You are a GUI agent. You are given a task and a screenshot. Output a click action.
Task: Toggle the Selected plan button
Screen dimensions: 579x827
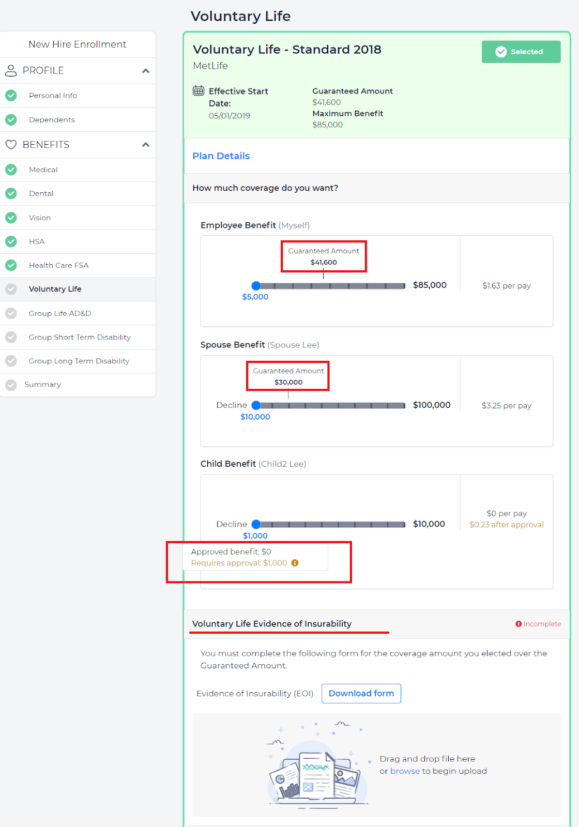(x=521, y=52)
